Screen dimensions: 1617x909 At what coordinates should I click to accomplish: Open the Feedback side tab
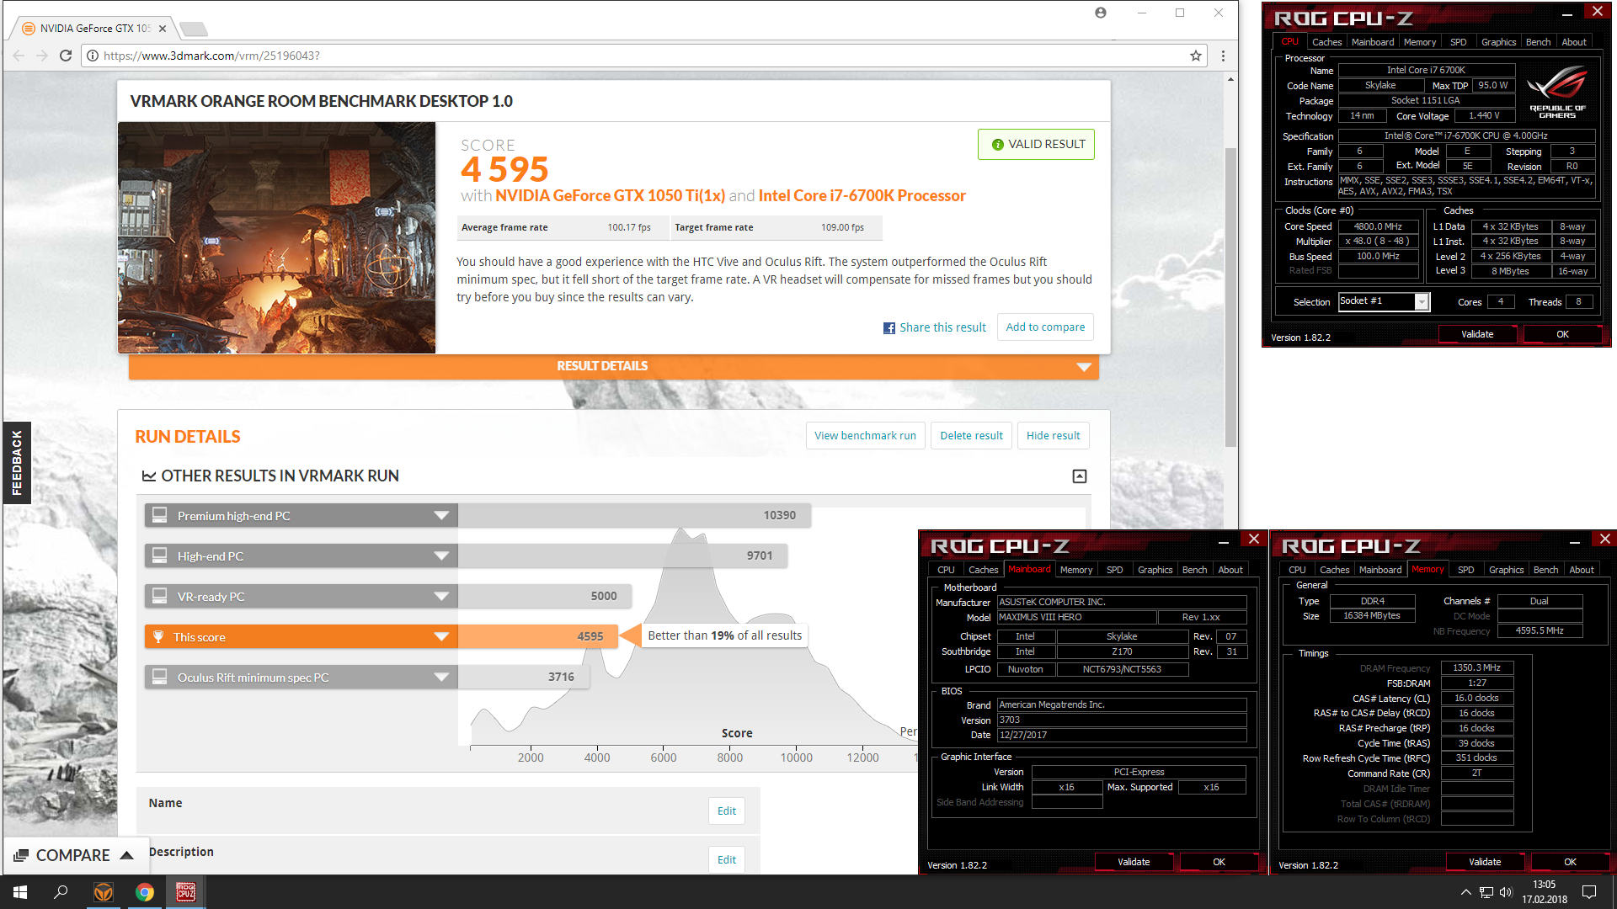17,462
